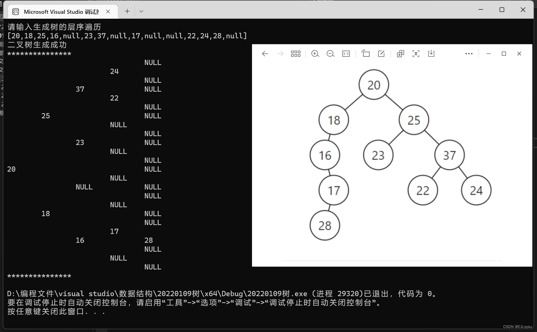Start visual search on the image
The width and height of the screenshot is (537, 332).
pos(416,54)
